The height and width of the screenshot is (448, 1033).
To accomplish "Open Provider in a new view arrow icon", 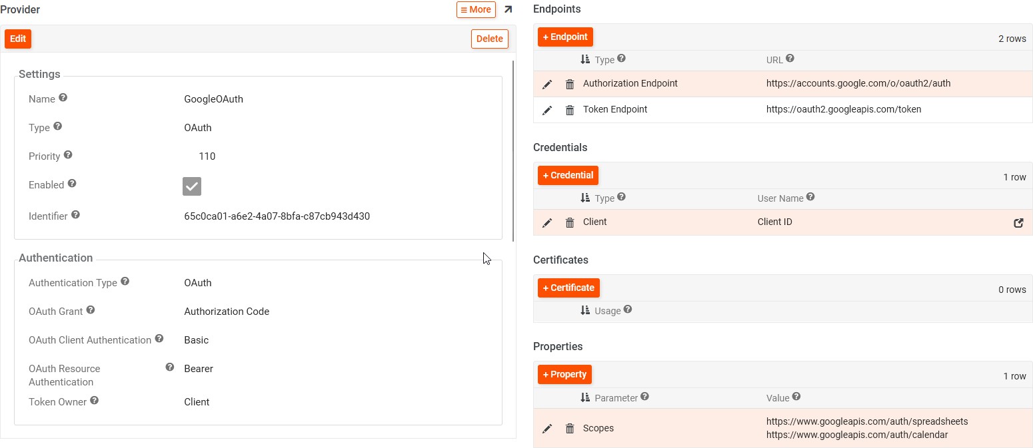I will pos(509,10).
